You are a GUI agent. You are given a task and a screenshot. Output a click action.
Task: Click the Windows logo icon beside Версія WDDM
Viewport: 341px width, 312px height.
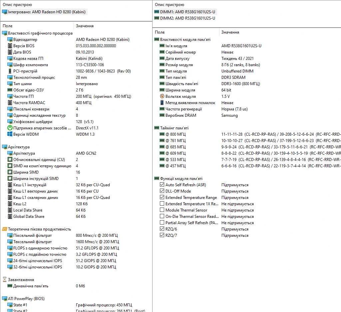pos(10,134)
